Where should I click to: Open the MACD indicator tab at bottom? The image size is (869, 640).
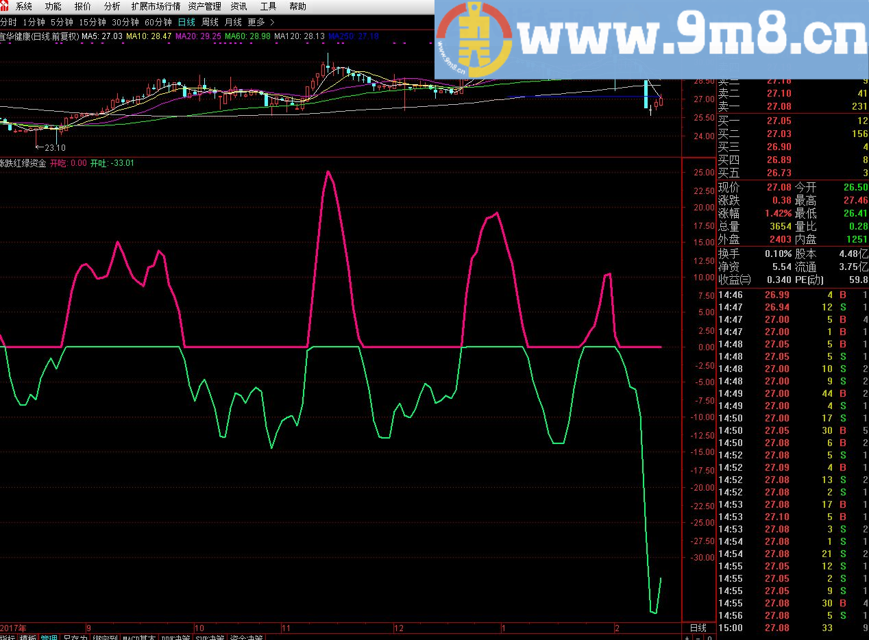[x=140, y=637]
